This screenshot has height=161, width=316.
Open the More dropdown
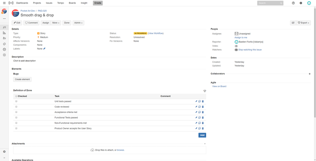pos(56,23)
